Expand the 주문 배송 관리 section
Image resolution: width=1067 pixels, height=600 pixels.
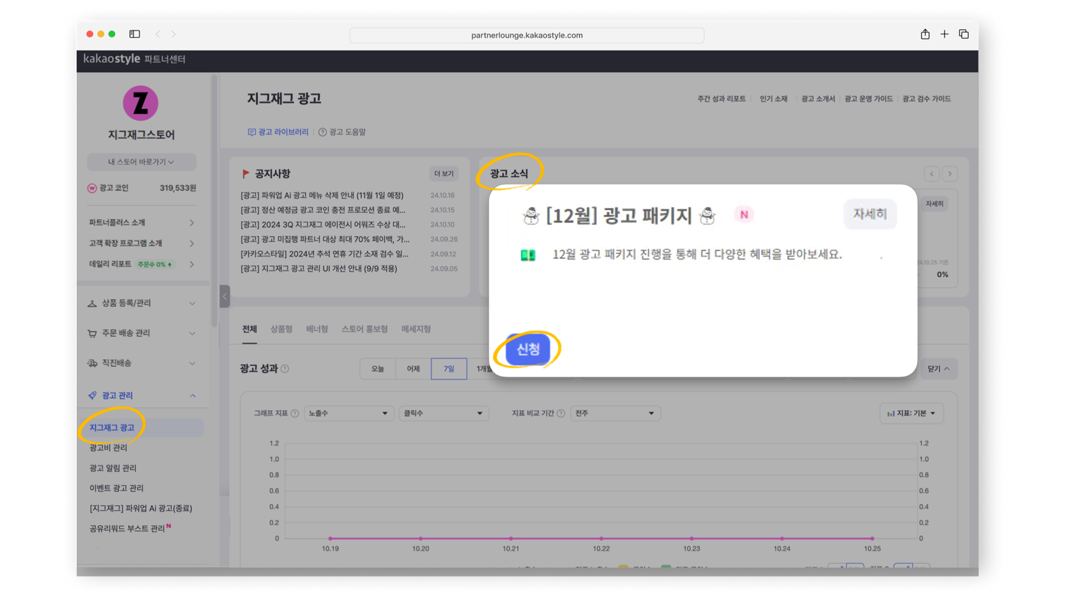tap(142, 333)
